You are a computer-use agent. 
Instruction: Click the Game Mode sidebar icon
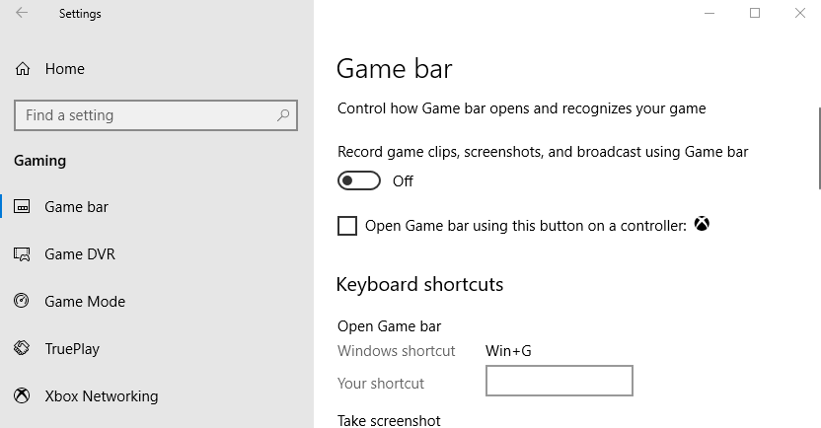22,302
